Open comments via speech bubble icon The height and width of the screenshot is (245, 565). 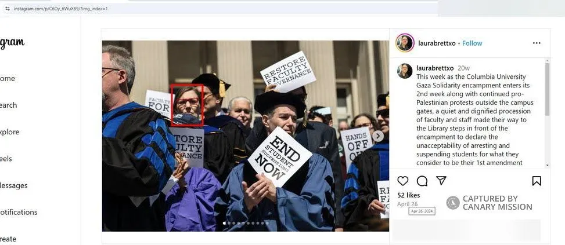tap(422, 181)
